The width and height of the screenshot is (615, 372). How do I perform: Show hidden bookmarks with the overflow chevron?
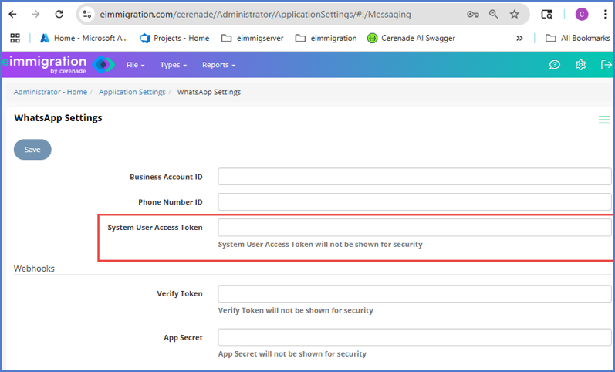(519, 38)
